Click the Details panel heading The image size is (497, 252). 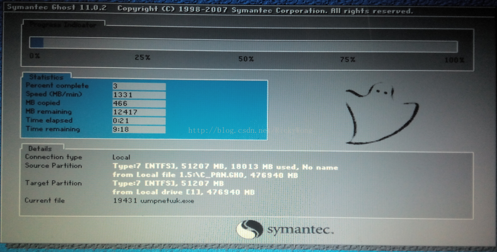40,149
